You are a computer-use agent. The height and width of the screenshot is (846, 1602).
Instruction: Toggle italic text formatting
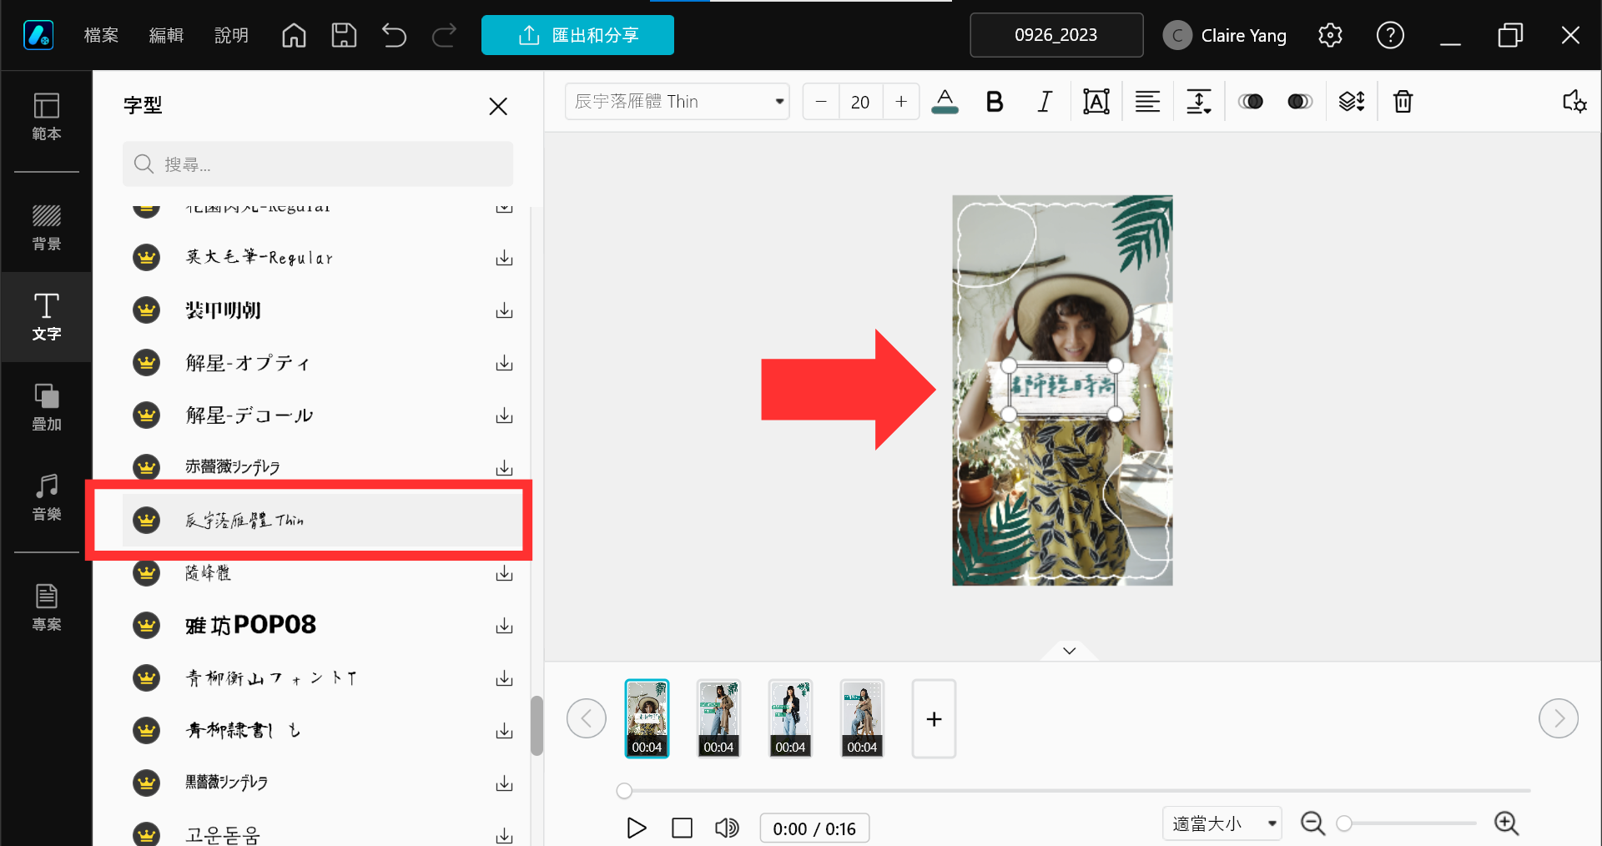[x=1044, y=102]
